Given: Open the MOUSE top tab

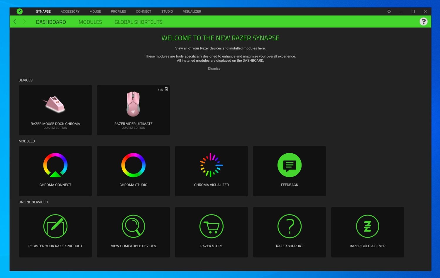Looking at the screenshot, I should pyautogui.click(x=95, y=12).
